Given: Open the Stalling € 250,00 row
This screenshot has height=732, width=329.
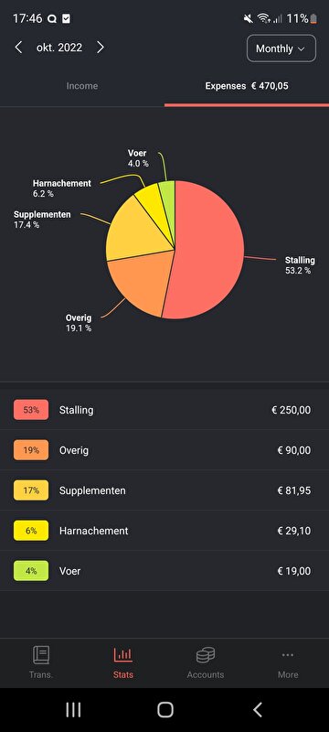Looking at the screenshot, I should point(164,410).
